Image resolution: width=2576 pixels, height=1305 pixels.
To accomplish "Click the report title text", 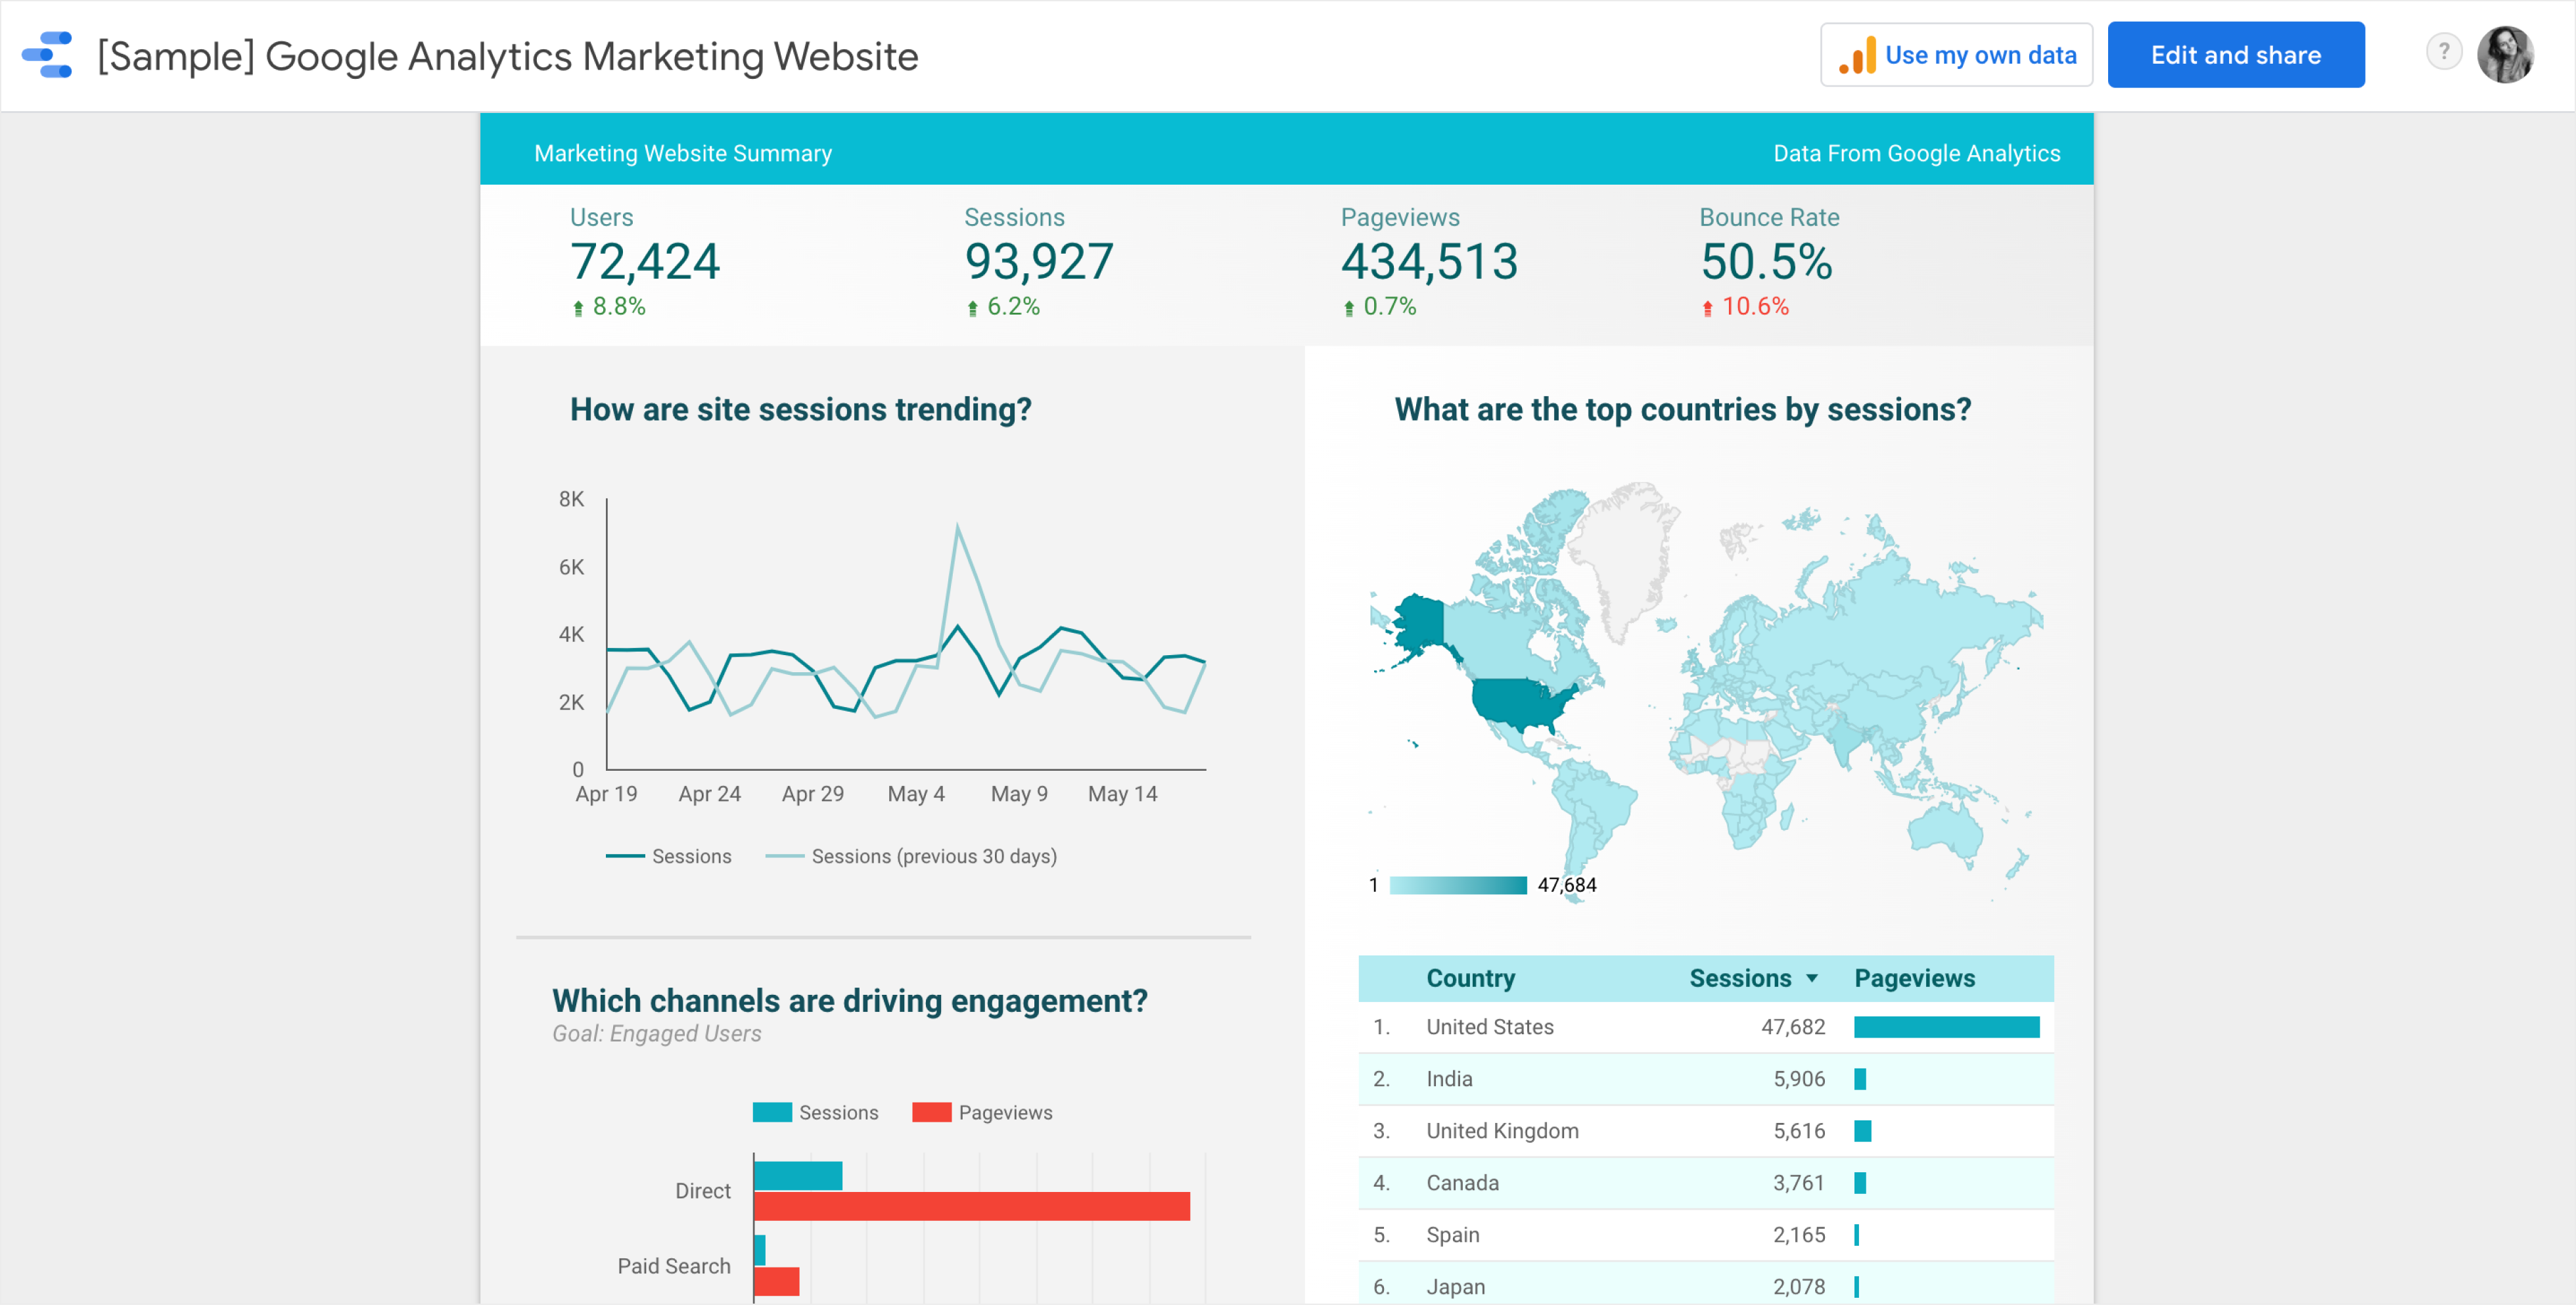I will [508, 56].
